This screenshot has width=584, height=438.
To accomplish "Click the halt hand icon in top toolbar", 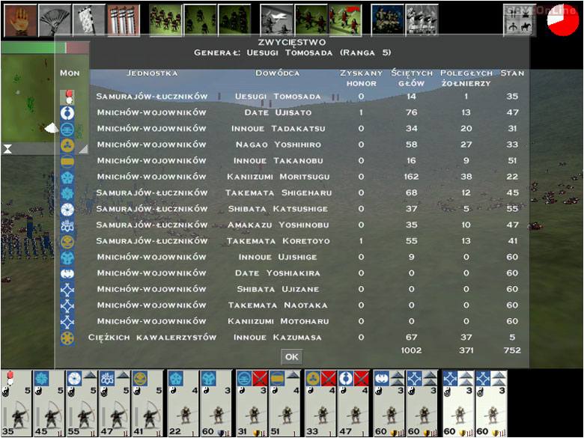I will coord(19,20).
